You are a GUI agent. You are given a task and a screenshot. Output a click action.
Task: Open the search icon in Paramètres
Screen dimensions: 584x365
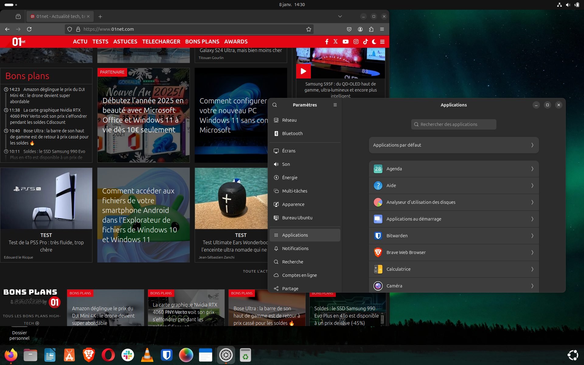tap(275, 105)
